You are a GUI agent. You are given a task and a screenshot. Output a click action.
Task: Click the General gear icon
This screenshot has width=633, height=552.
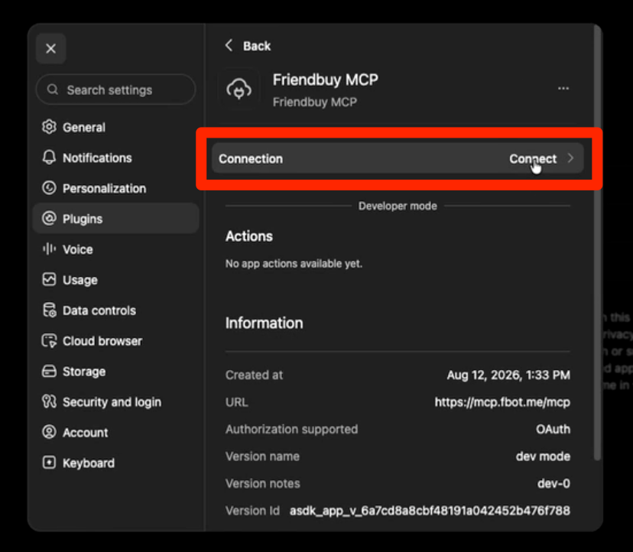click(49, 127)
